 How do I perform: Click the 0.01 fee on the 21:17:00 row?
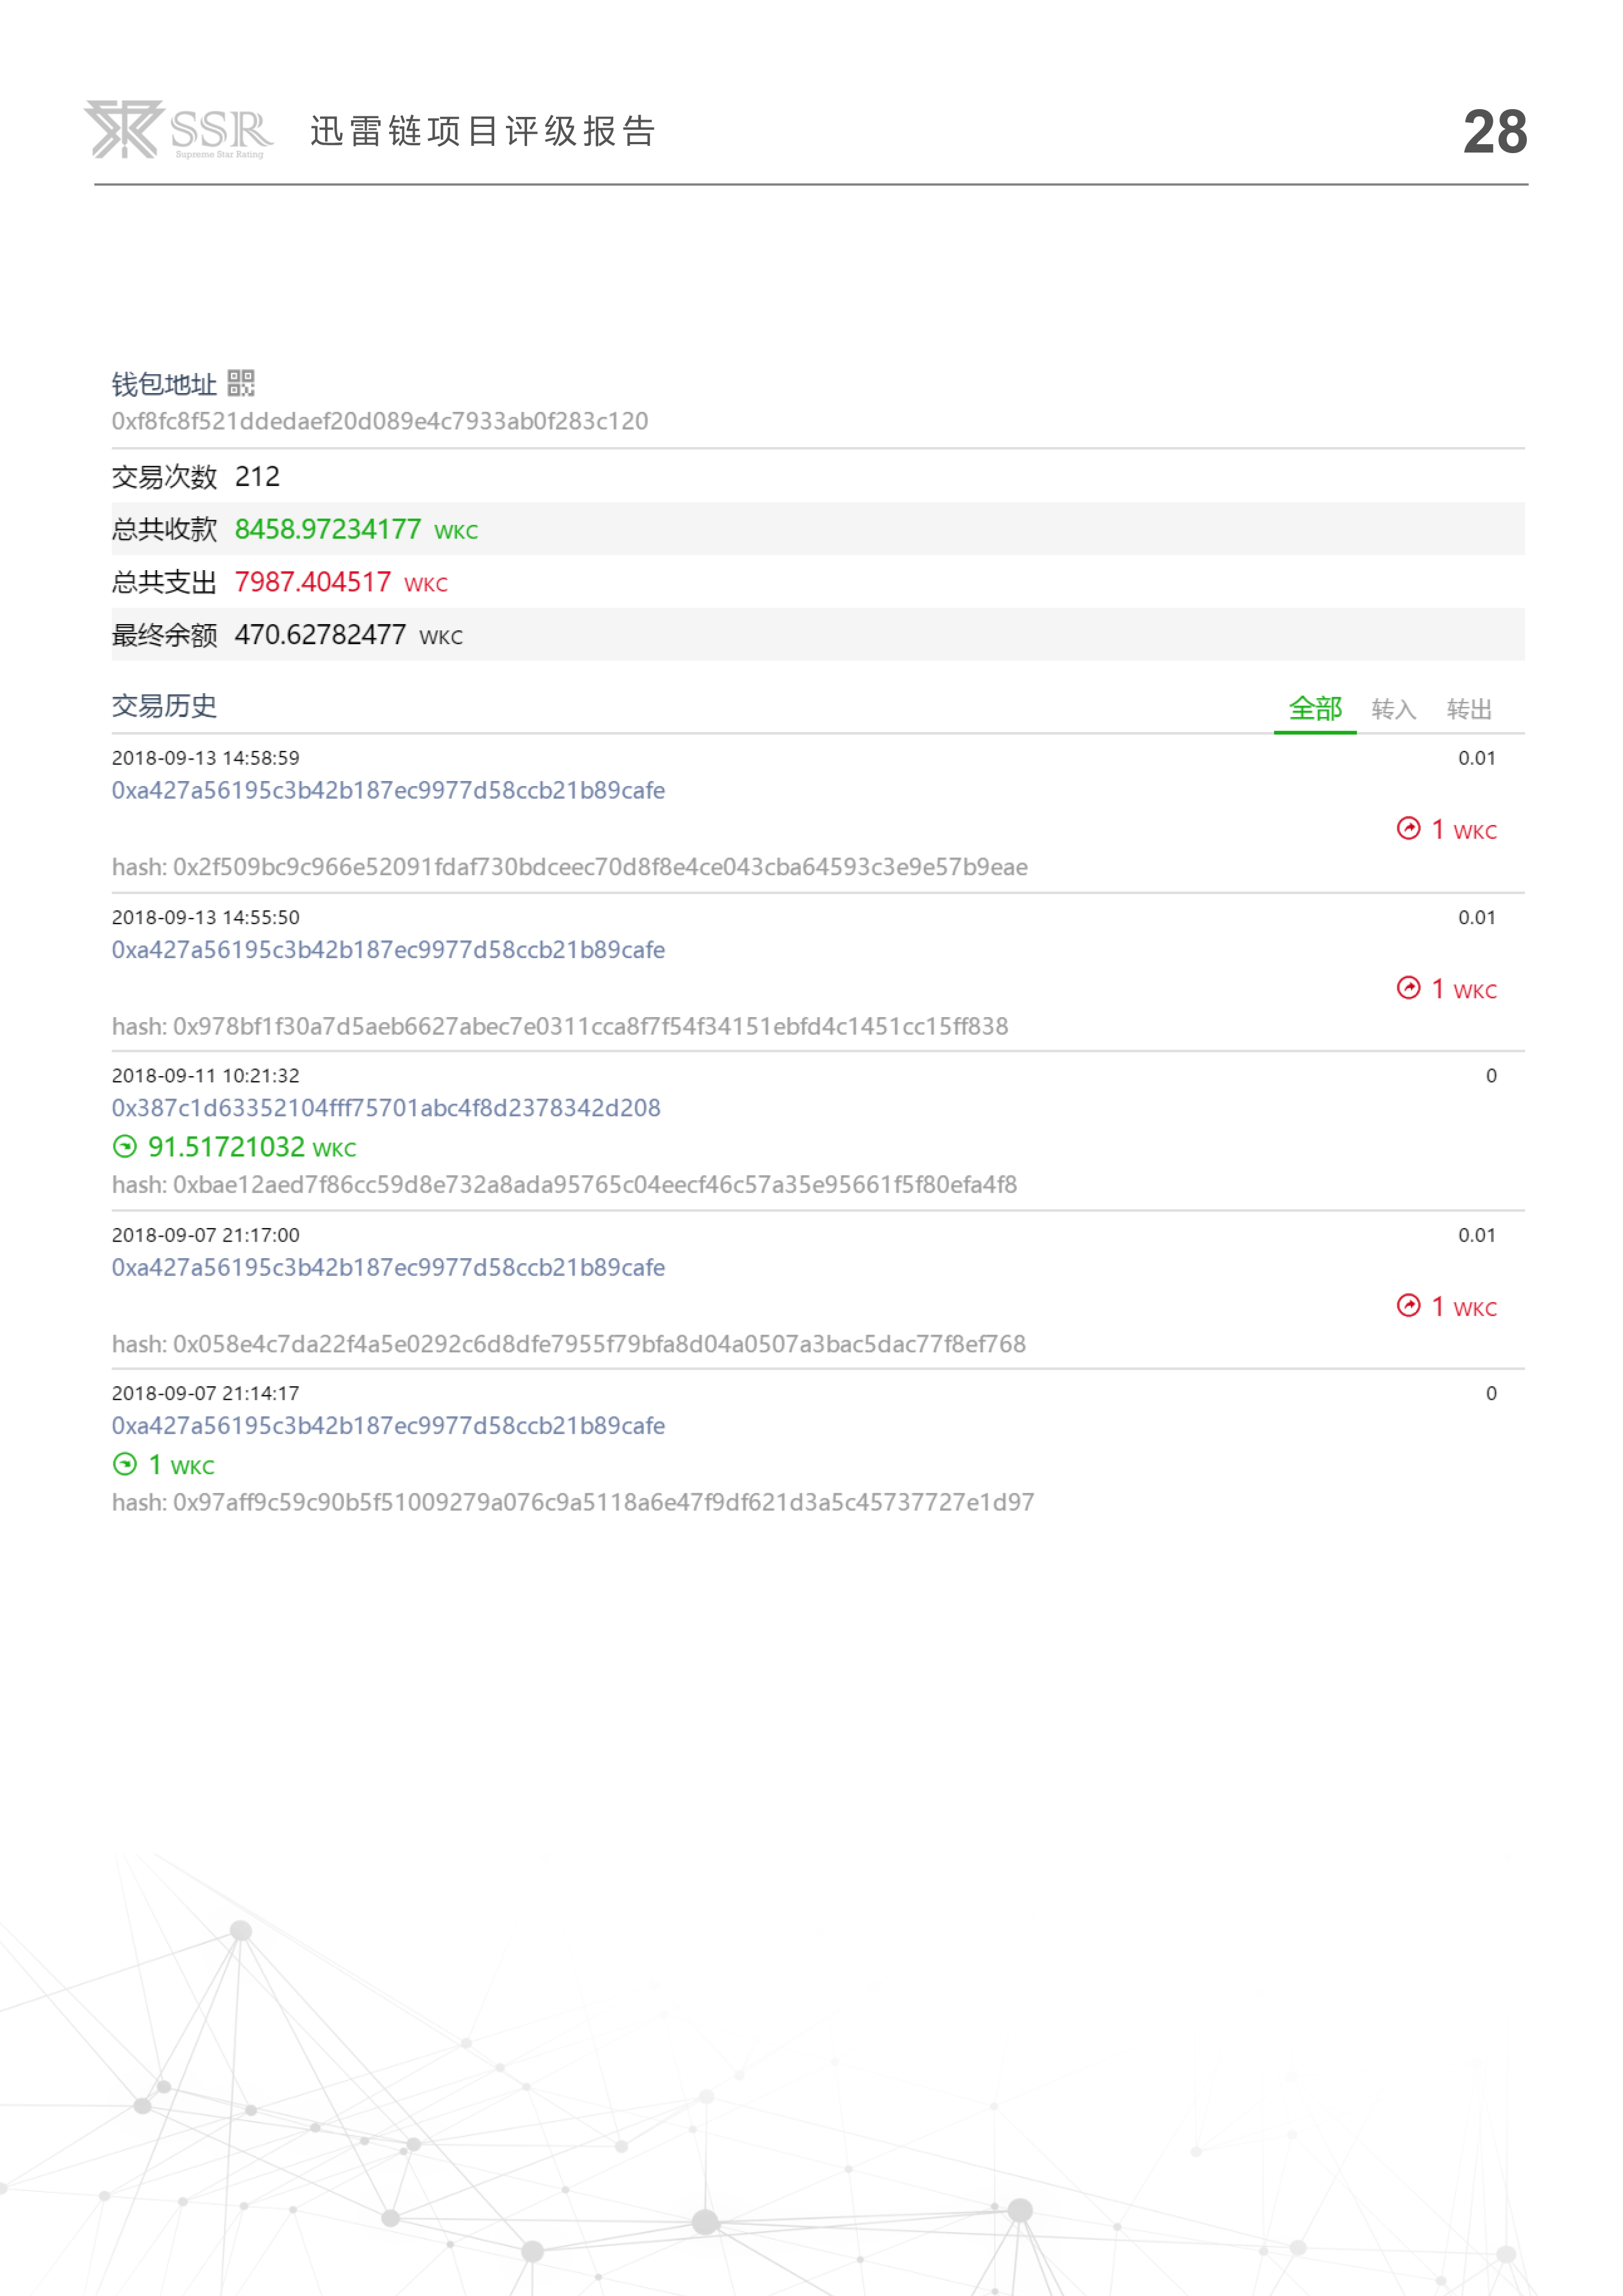(x=1477, y=1235)
